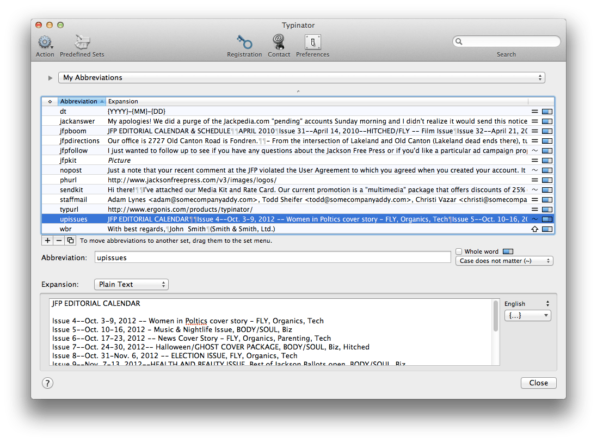The height and width of the screenshot is (442, 597).
Task: Open the Plain Text expansion format dropdown
Action: tap(131, 284)
